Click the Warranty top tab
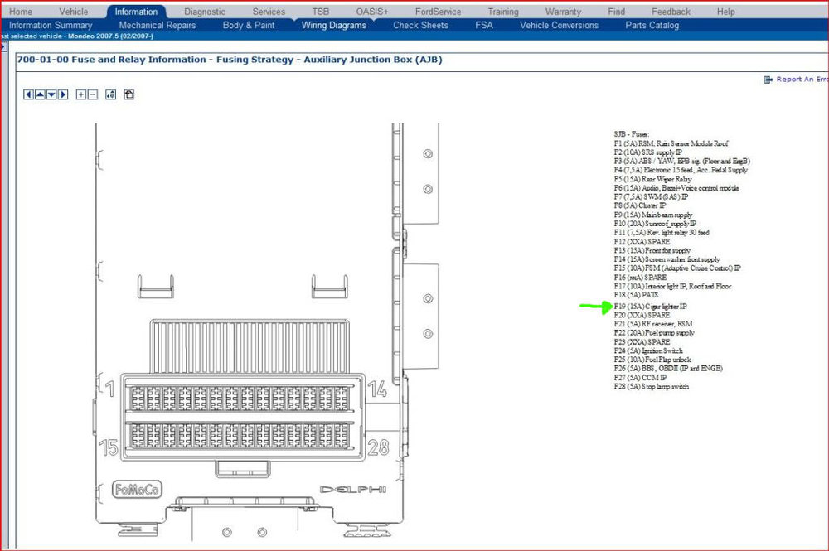 [563, 12]
